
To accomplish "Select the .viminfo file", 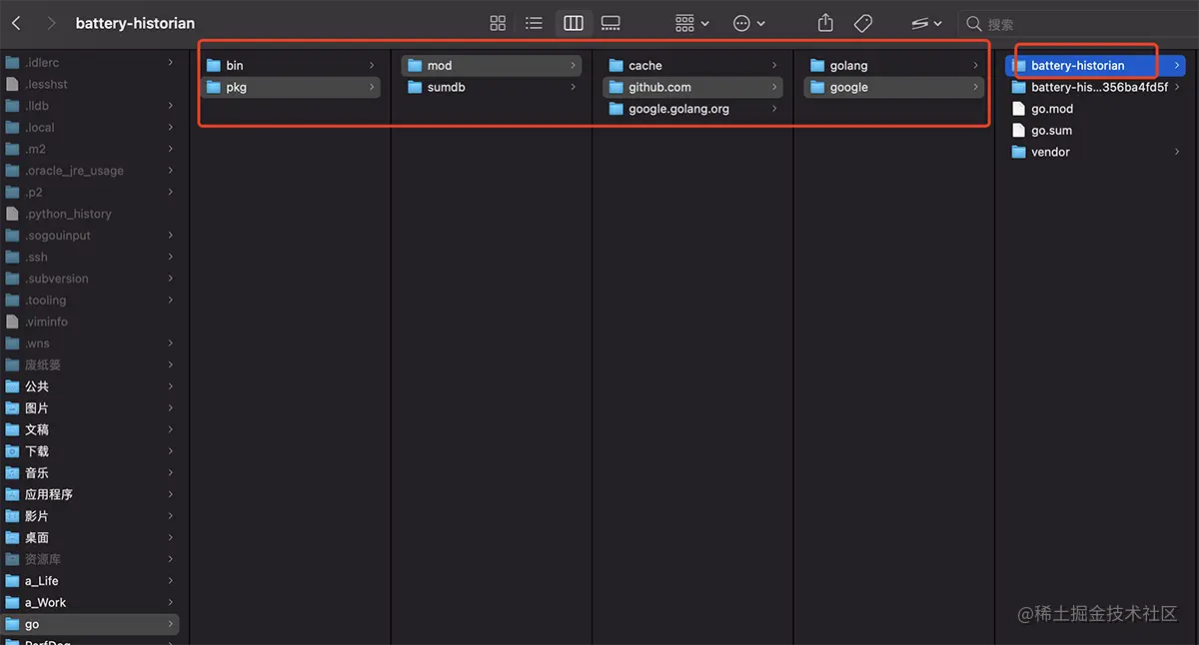I will click(90, 322).
